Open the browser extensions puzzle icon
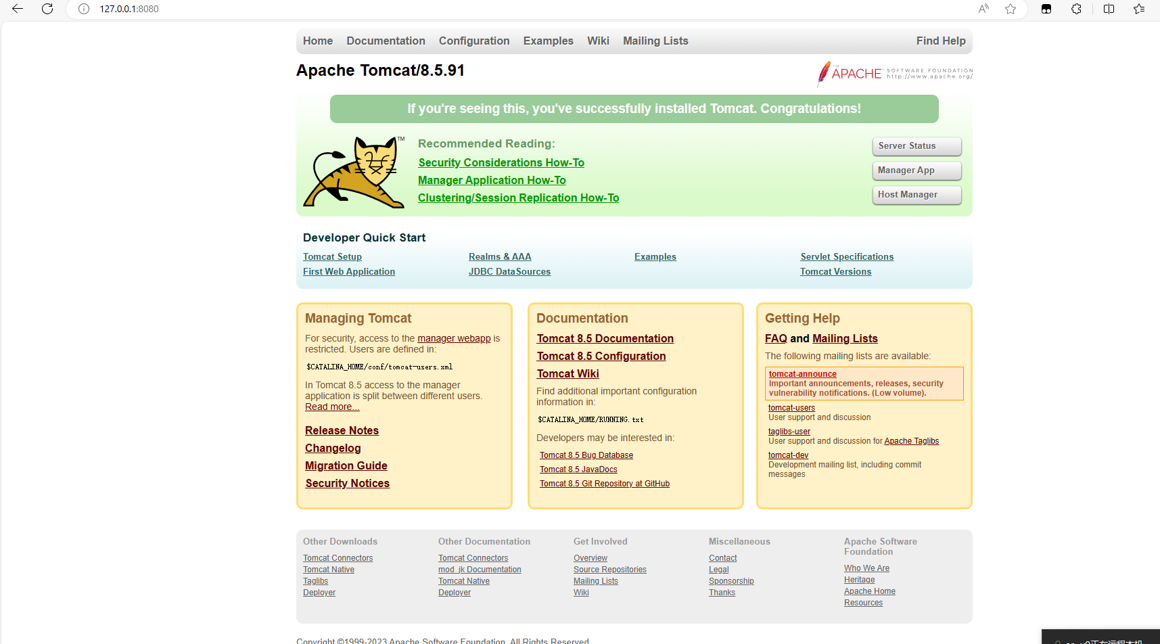The height and width of the screenshot is (644, 1160). (x=1076, y=9)
